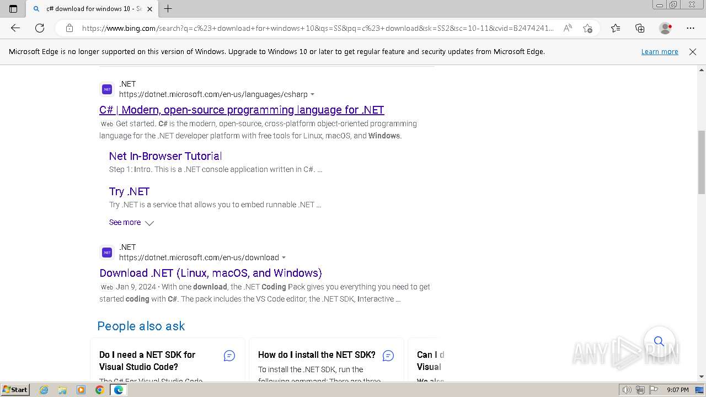Open the Windows Start menu
Viewport: 706px width, 397px height.
point(15,389)
